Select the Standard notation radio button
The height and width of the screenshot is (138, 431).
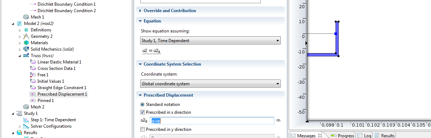pyautogui.click(x=143, y=104)
